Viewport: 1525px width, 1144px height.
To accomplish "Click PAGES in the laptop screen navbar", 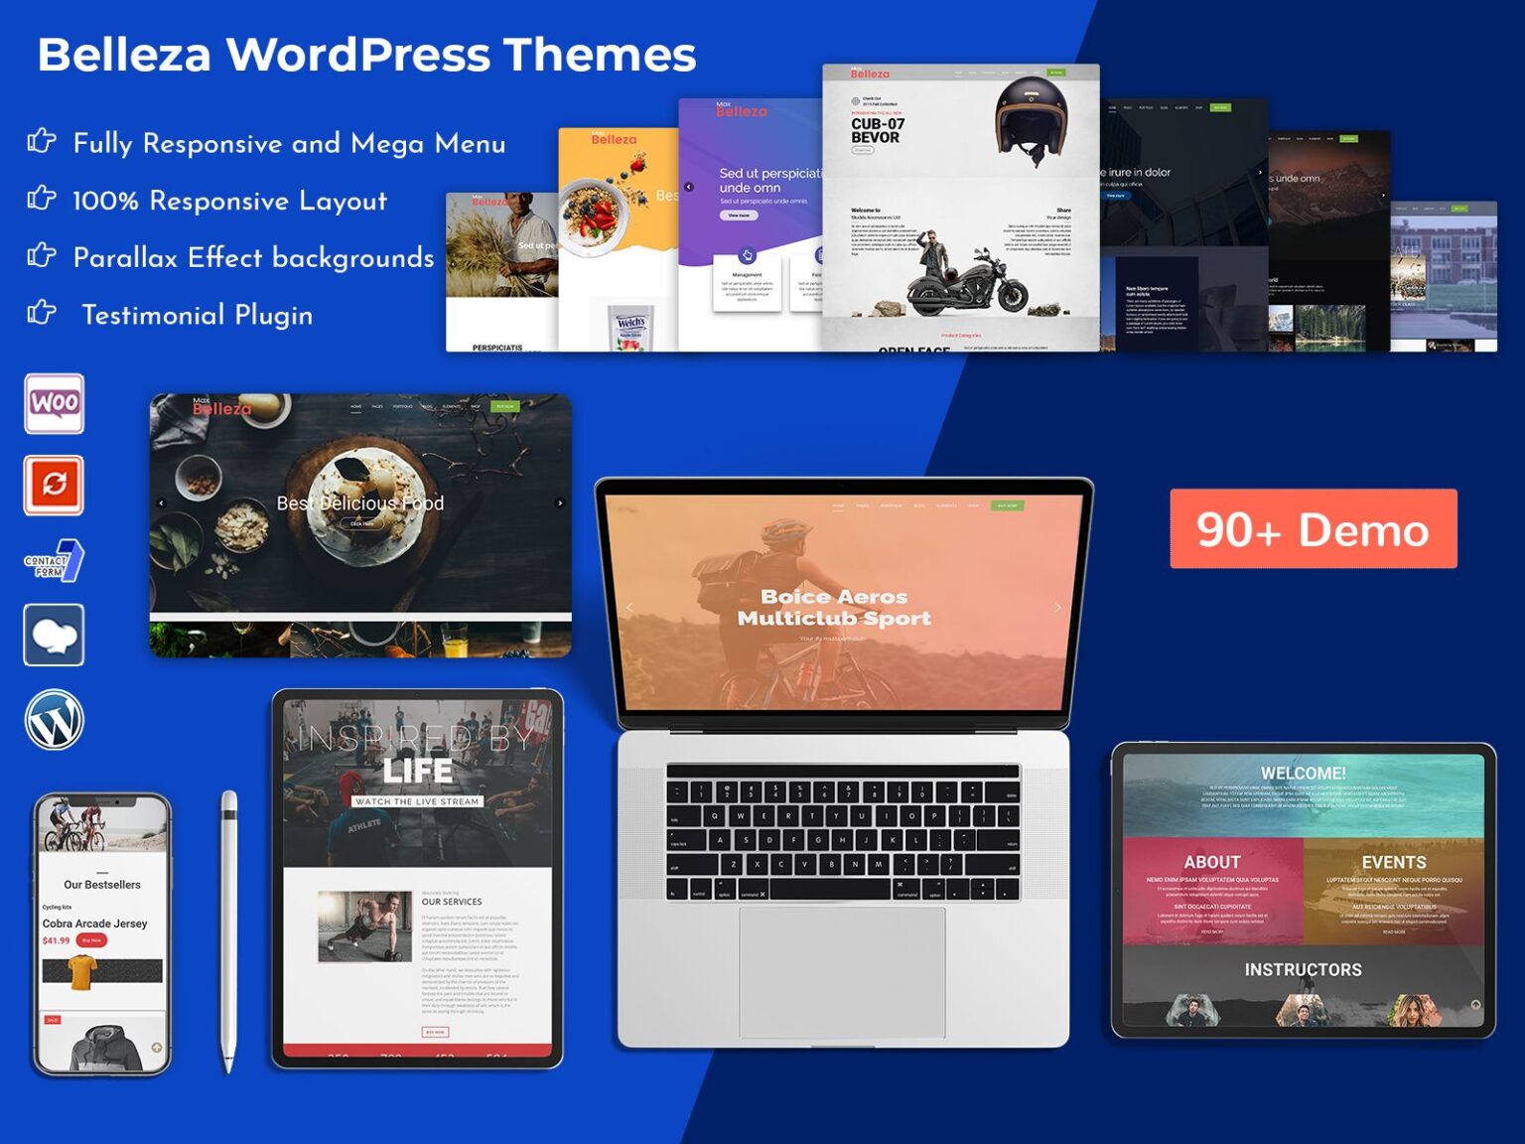I will point(863,505).
